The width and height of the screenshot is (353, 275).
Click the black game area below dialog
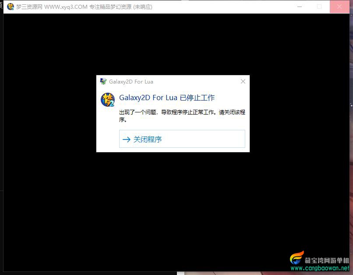click(x=176, y=211)
